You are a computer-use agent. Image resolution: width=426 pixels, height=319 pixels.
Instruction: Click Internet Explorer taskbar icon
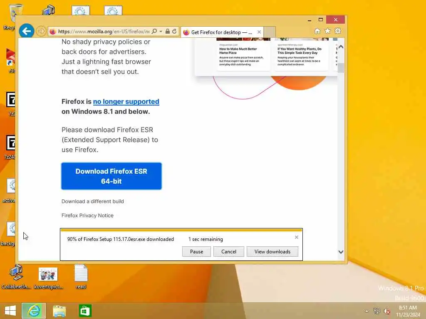click(34, 311)
